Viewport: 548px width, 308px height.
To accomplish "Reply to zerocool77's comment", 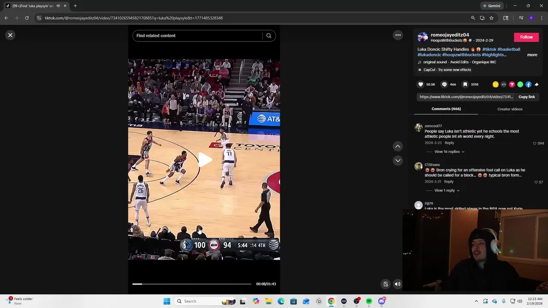I will (449, 142).
